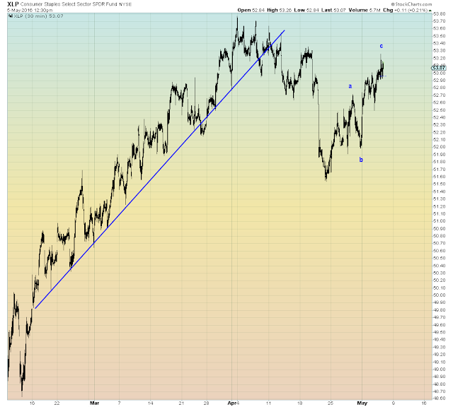
Task: Click the 53.07 current price tag on axis
Action: (439, 68)
